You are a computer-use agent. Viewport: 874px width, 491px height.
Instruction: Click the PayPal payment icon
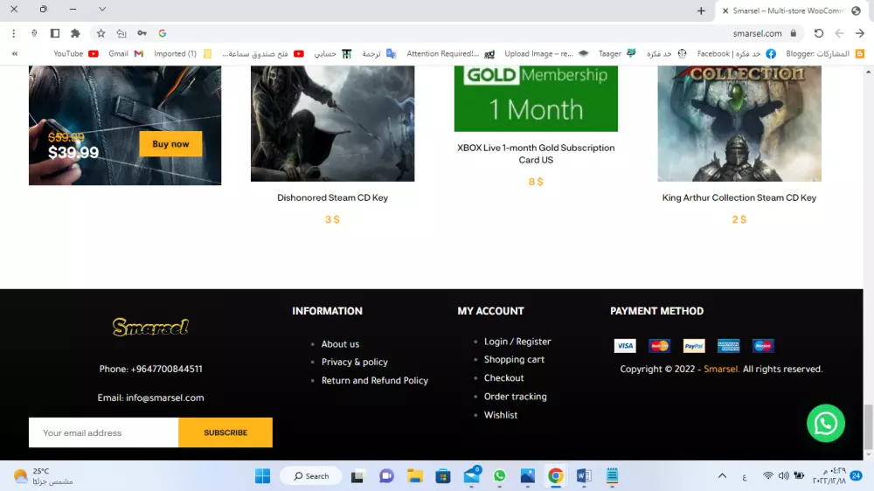point(694,346)
